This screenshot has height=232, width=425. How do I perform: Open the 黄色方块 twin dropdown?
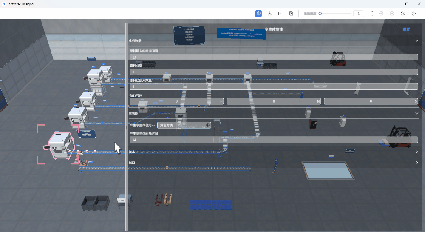tap(184, 125)
